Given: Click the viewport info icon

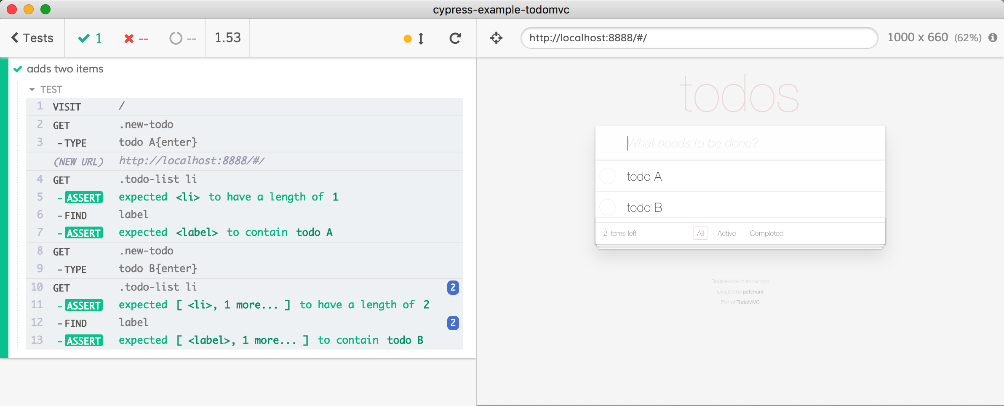Looking at the screenshot, I should click(993, 37).
